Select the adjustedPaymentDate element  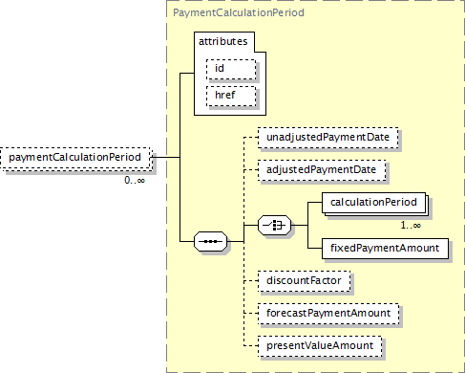click(x=322, y=170)
